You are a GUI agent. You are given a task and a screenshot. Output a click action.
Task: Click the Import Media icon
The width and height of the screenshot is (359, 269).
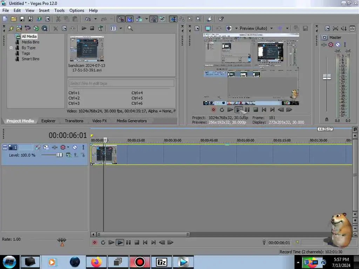19,28
